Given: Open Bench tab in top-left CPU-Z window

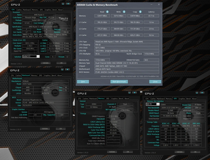Looking at the screenshot, I should coord(54,10).
